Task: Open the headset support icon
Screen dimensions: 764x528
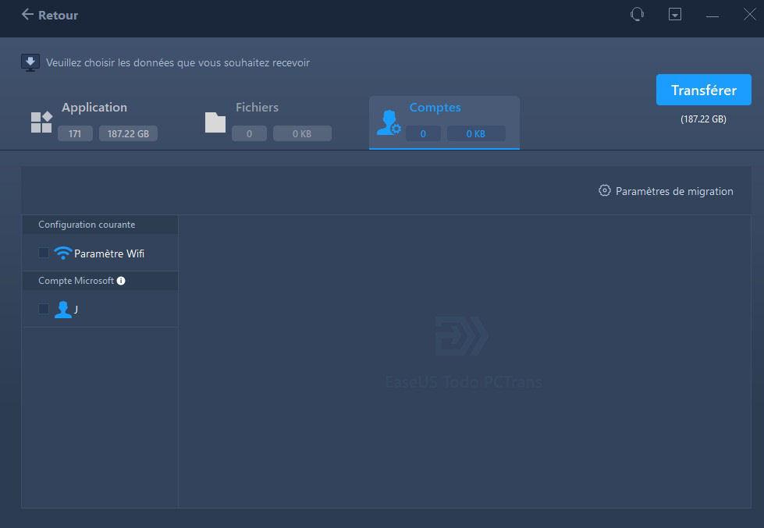Action: point(637,15)
